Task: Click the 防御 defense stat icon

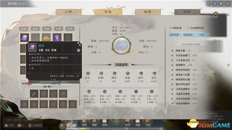Action: tap(101, 73)
